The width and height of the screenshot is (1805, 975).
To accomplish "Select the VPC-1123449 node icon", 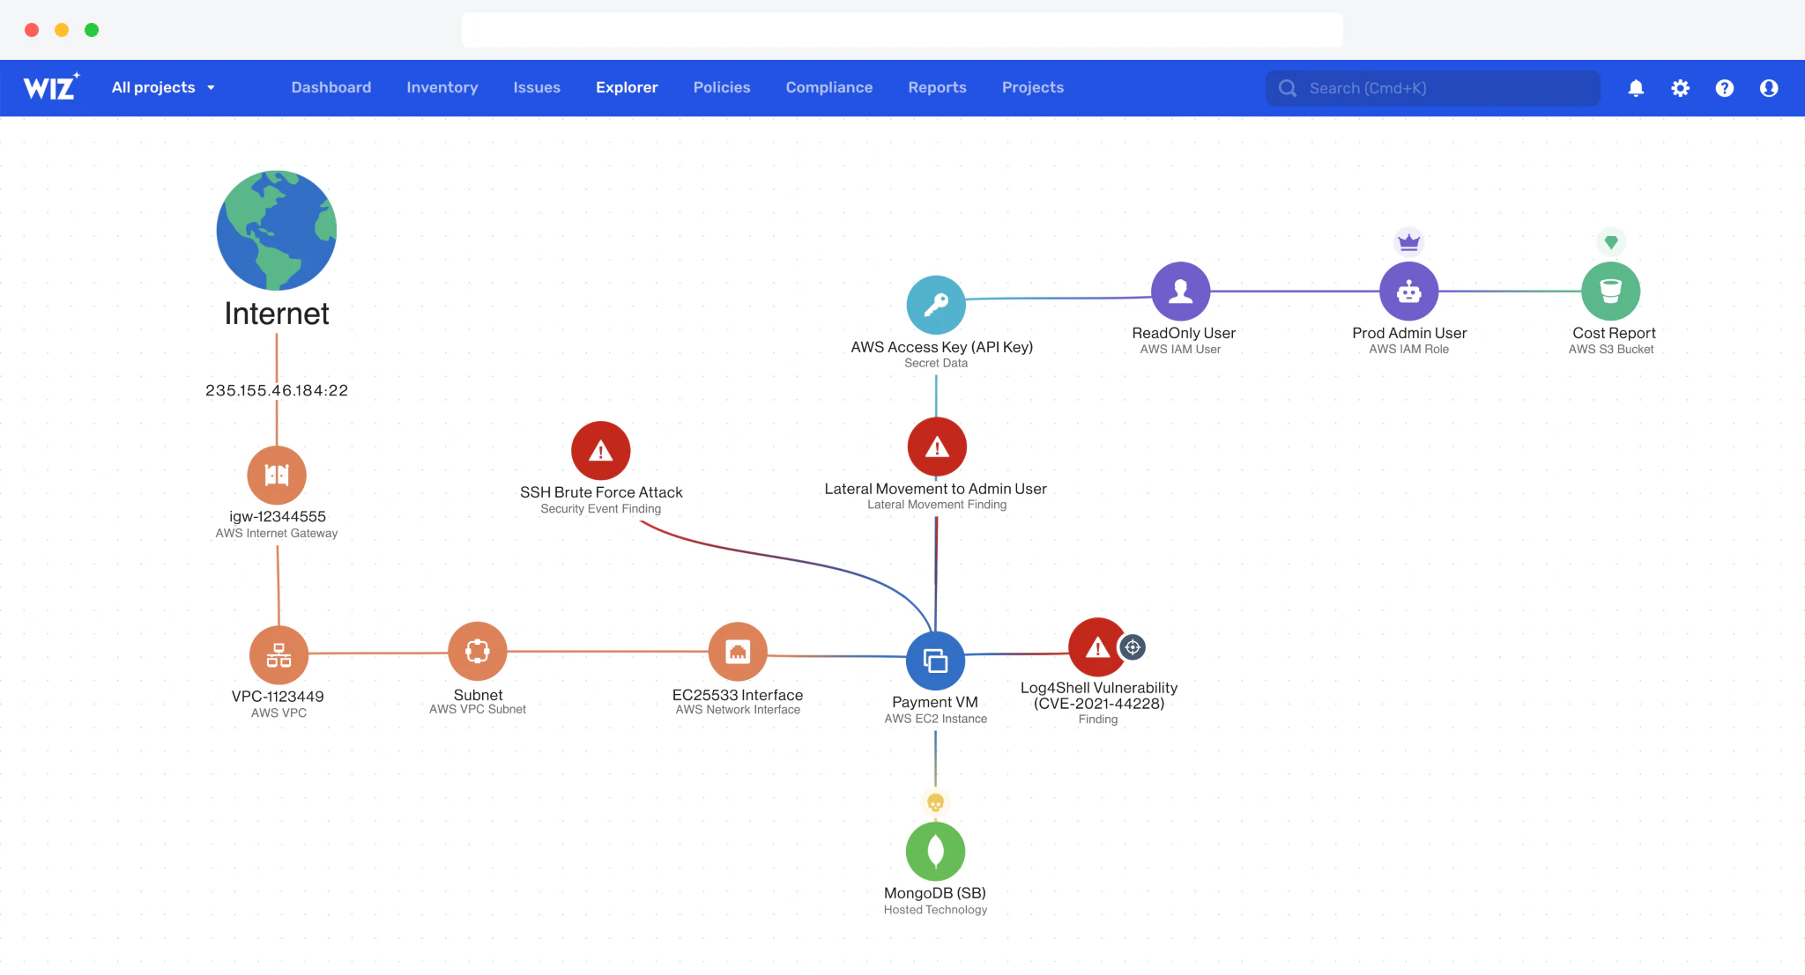I will tap(279, 655).
